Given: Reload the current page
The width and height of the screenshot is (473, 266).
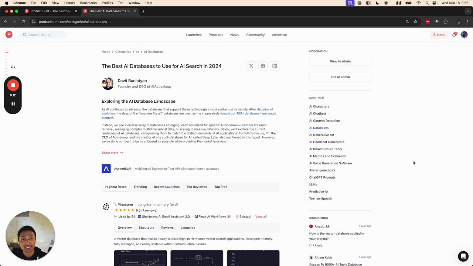Looking at the screenshot, I should [x=23, y=22].
